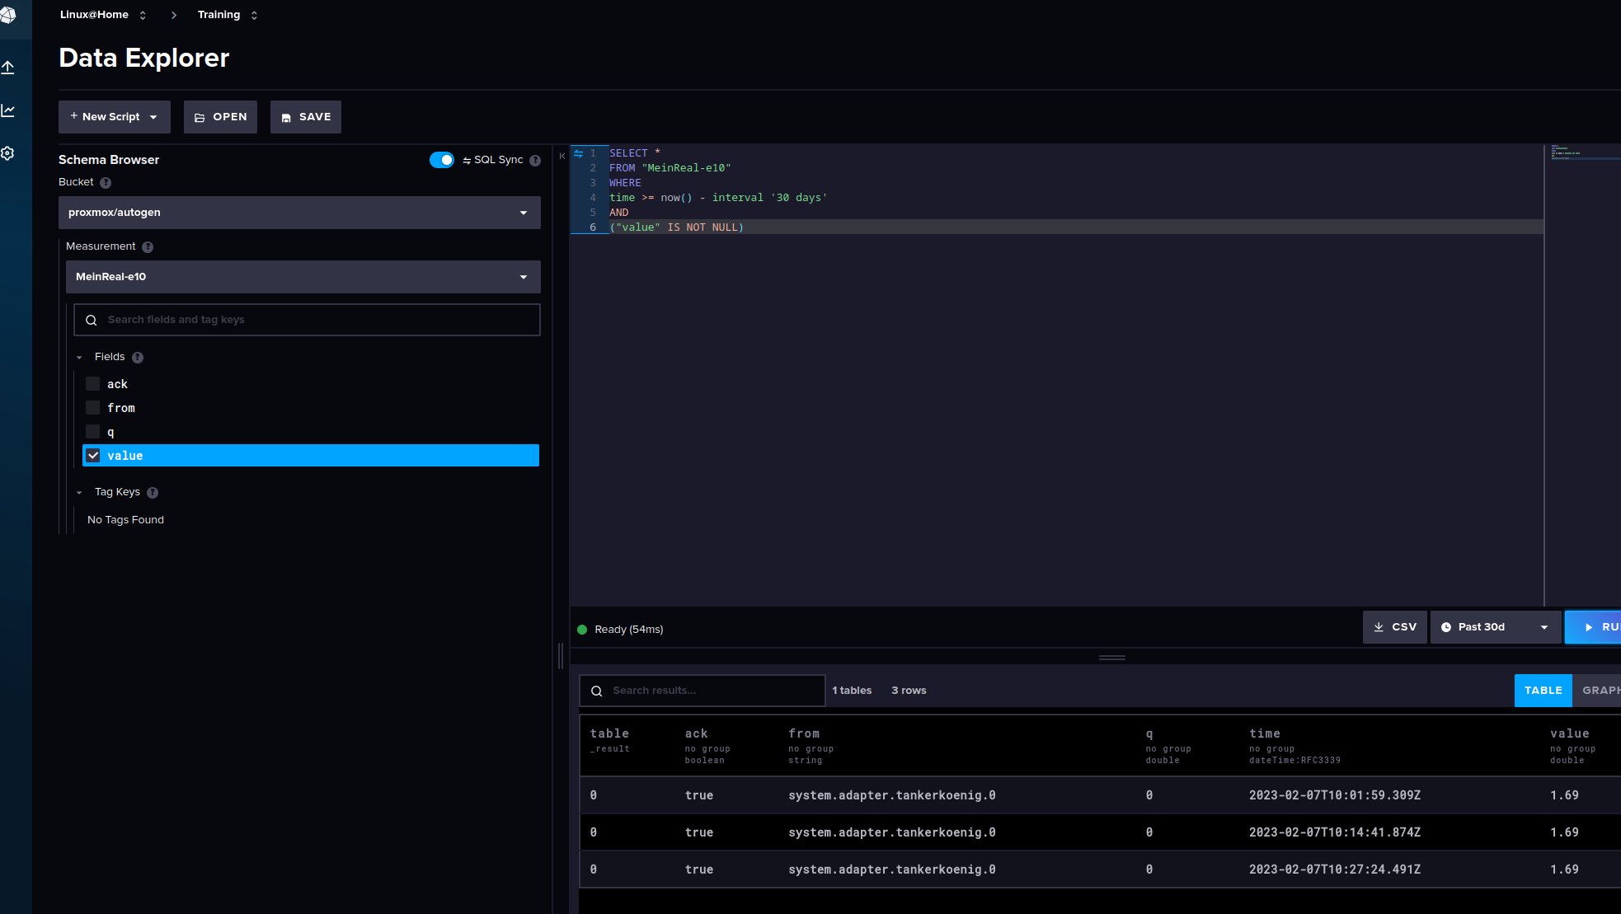
Task: Click the search icon in results search
Action: pyautogui.click(x=597, y=691)
